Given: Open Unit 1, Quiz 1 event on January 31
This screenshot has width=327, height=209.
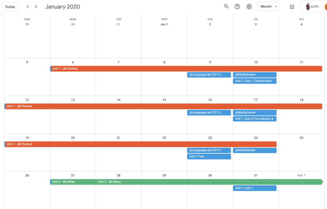Looking at the screenshot, I should 255,188.
